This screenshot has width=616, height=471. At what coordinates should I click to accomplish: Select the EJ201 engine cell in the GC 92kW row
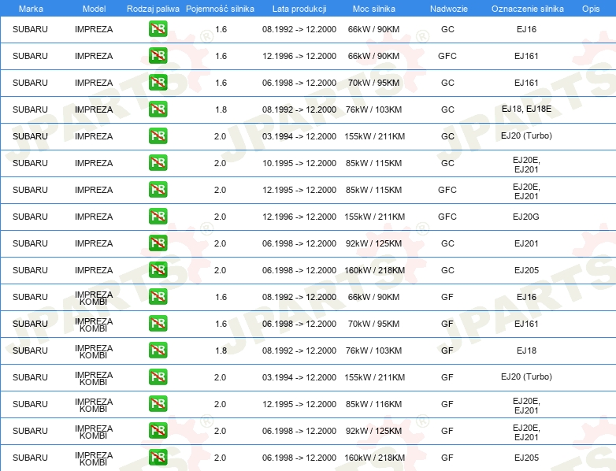[526, 243]
